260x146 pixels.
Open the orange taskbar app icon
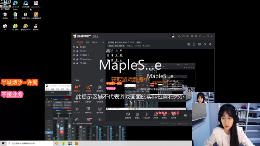[x=77, y=143]
